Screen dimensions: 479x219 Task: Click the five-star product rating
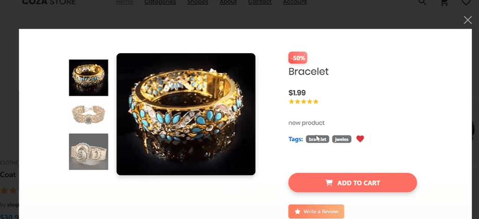click(303, 101)
